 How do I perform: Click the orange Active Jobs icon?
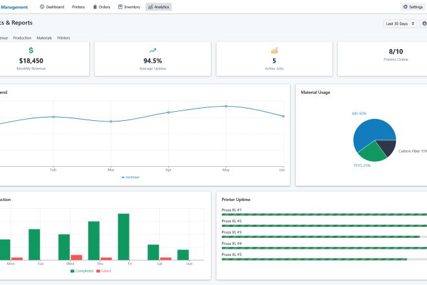tap(274, 50)
